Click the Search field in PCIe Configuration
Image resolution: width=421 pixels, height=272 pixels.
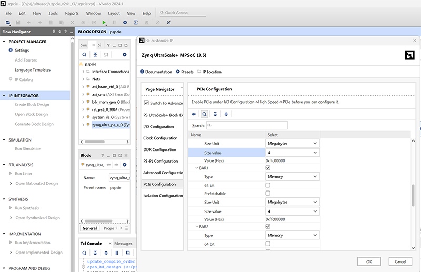(x=246, y=126)
